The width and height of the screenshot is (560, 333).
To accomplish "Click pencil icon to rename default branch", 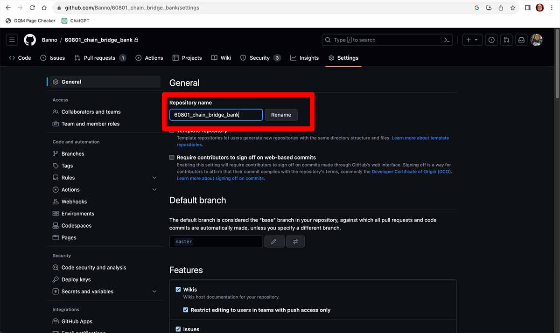I will coord(274,242).
